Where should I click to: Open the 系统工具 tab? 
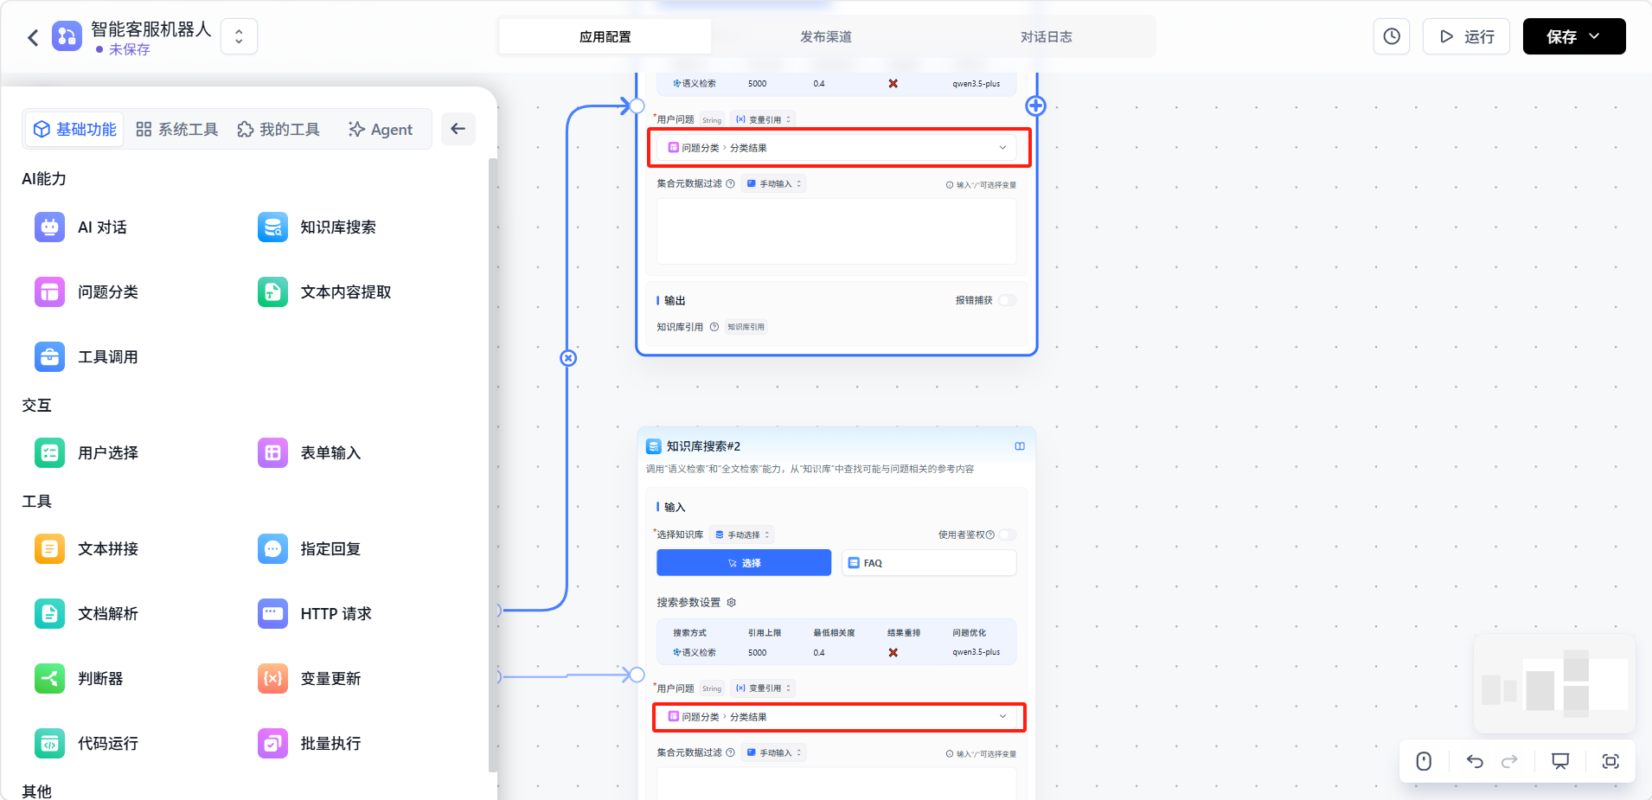(x=177, y=130)
